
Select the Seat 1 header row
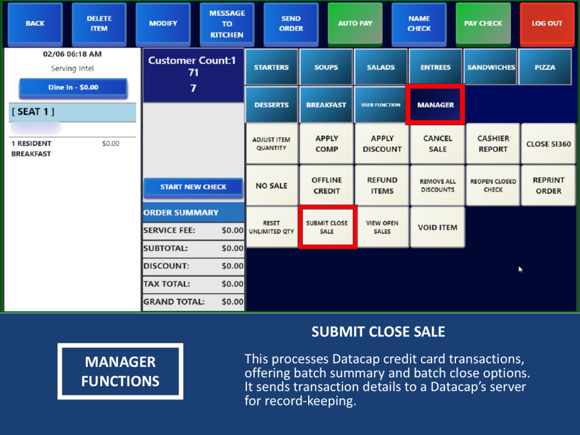click(73, 112)
